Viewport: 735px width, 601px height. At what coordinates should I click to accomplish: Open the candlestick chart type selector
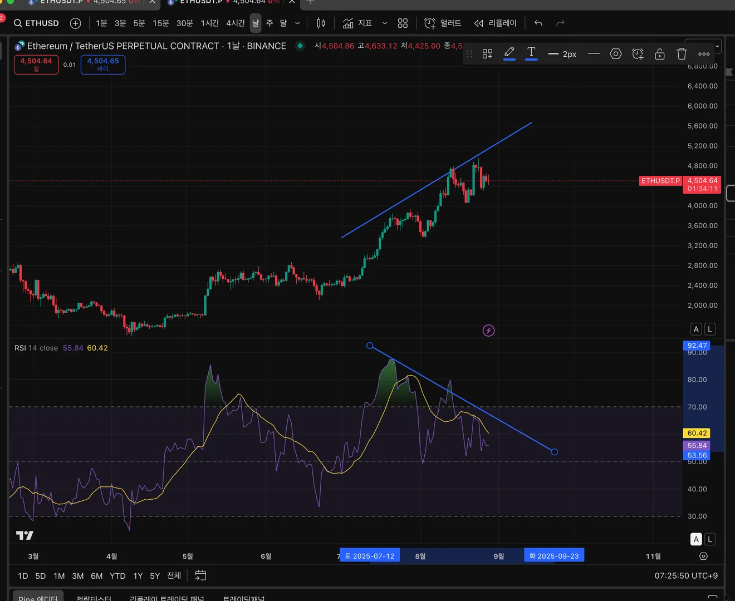pyautogui.click(x=321, y=23)
